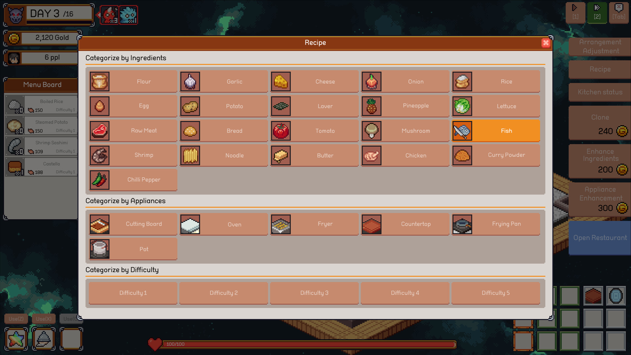631x355 pixels.
Task: Expand Appliance Enhancement option
Action: pyautogui.click(x=600, y=202)
